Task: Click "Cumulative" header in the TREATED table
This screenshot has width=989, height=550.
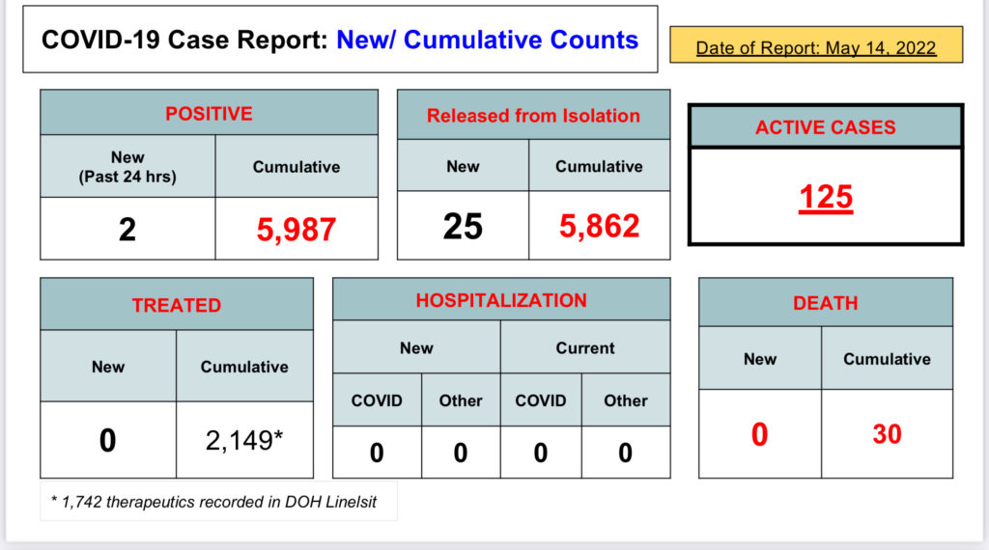Action: coord(244,367)
